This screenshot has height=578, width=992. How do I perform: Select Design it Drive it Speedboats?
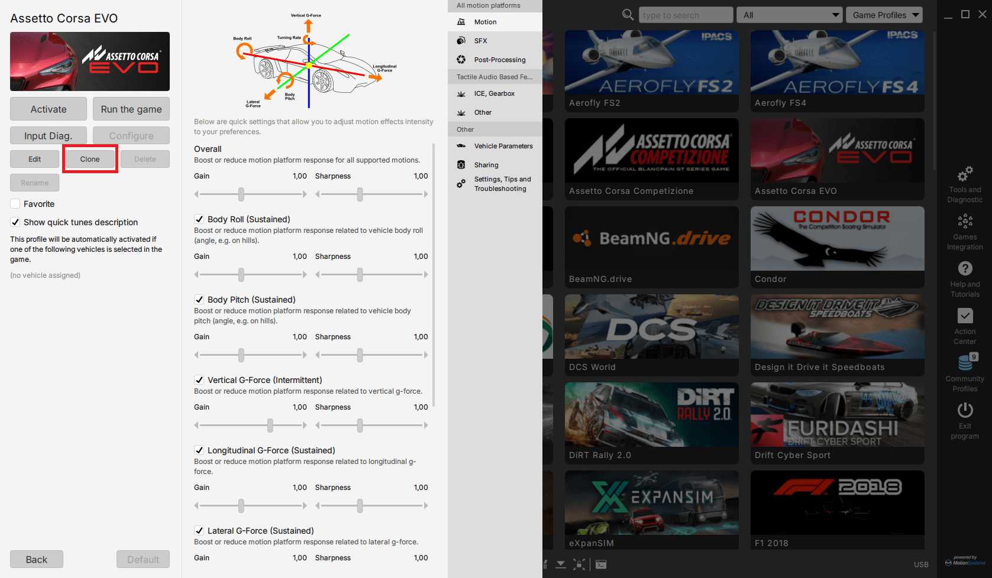point(838,335)
